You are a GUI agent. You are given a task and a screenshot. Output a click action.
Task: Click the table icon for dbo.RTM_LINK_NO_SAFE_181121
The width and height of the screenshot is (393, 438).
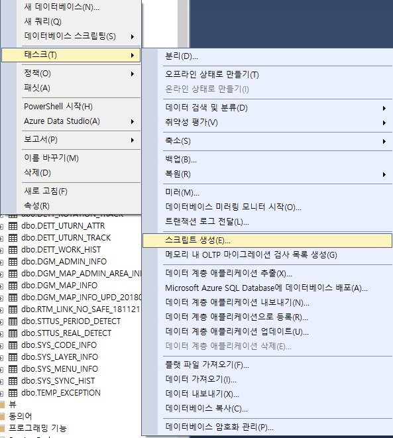(13, 309)
